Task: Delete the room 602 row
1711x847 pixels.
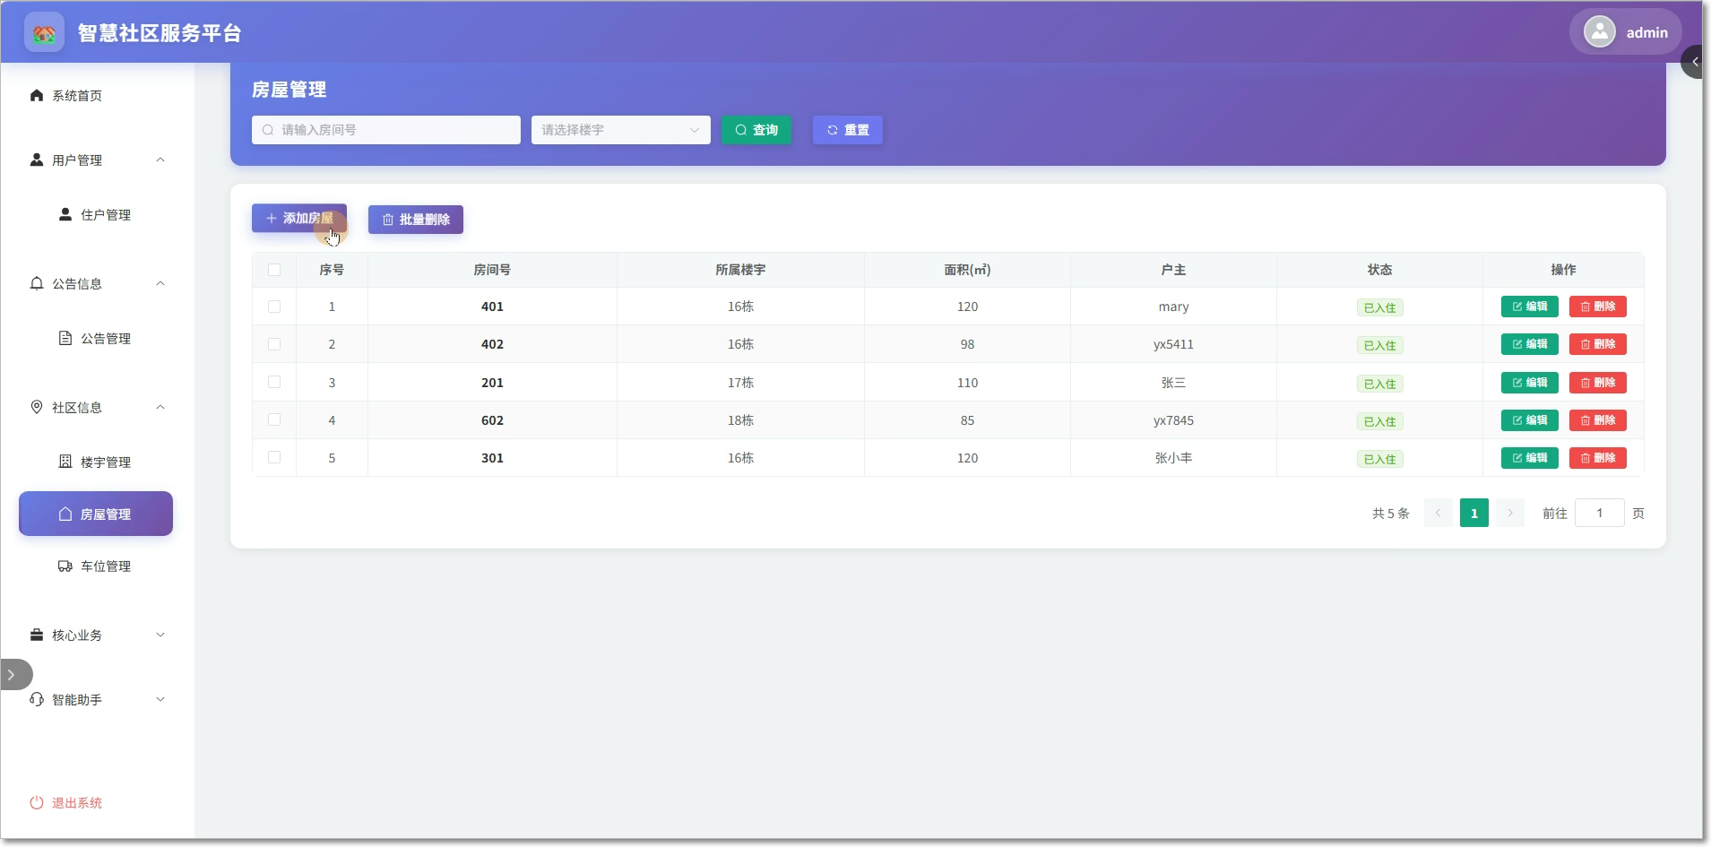Action: [1598, 420]
